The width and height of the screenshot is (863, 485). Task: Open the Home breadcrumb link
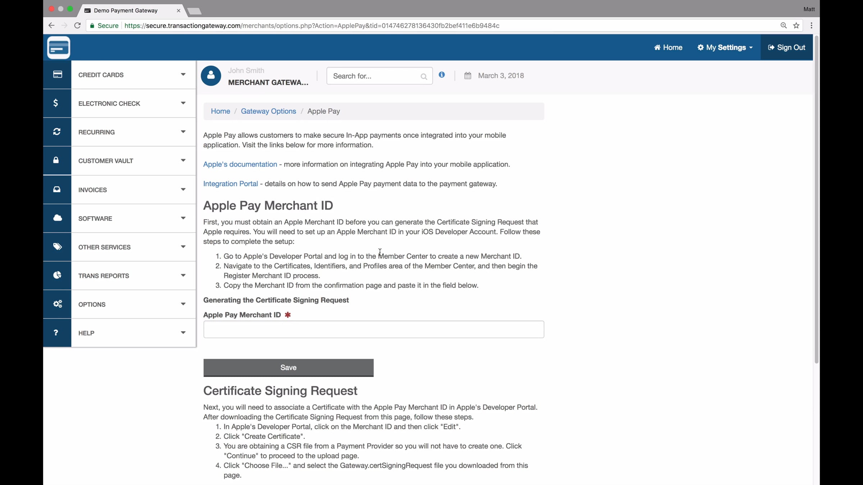(220, 111)
